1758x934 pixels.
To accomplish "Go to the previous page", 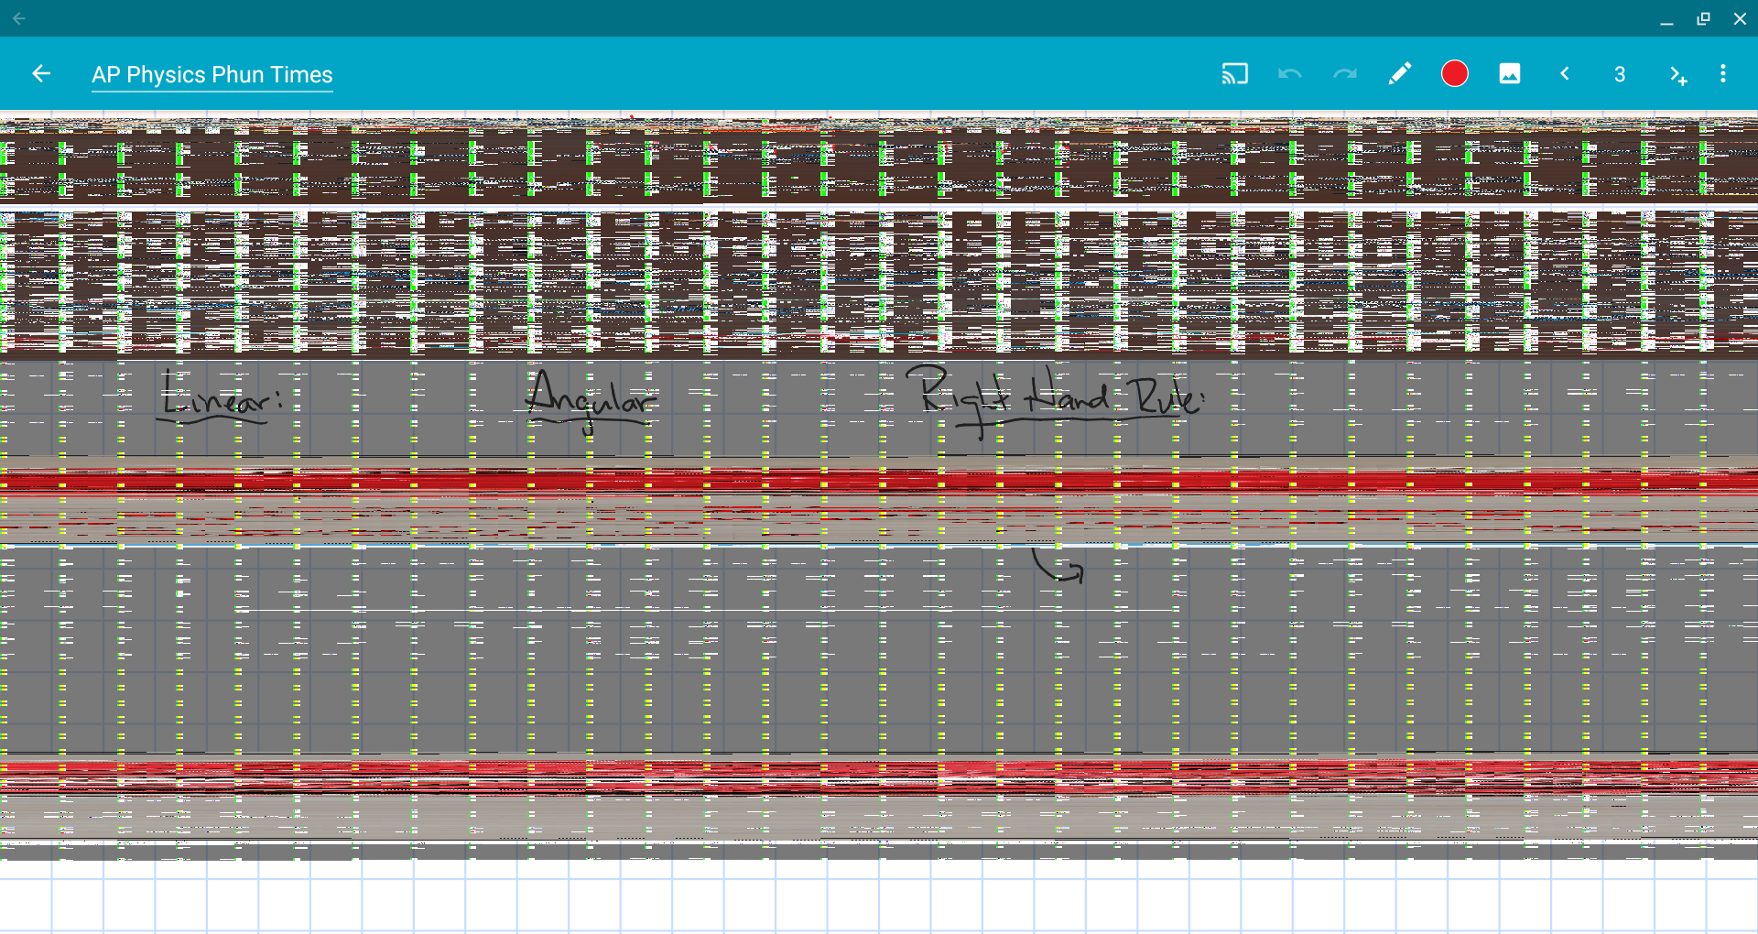I will (1565, 73).
